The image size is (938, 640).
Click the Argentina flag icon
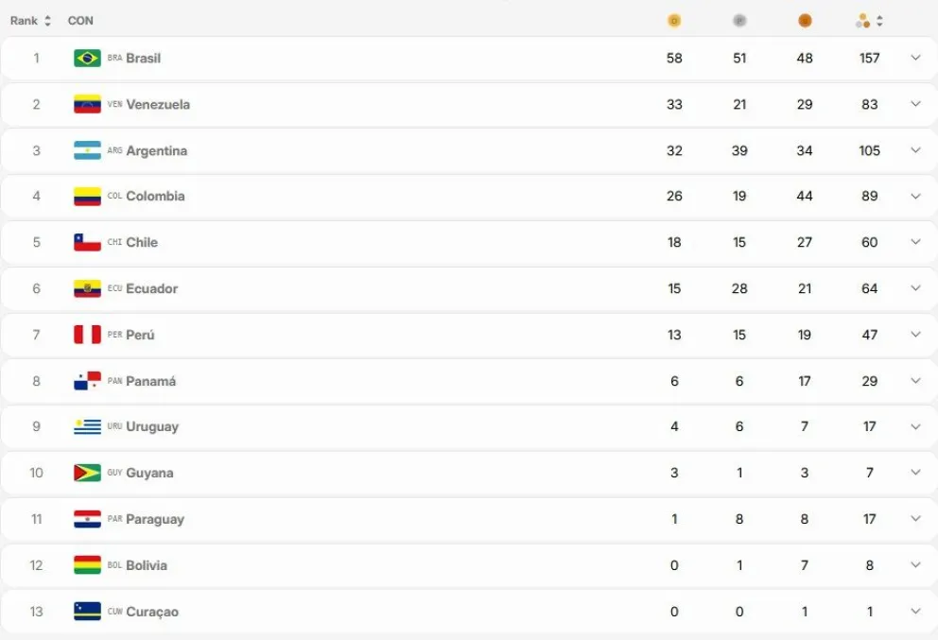(87, 150)
